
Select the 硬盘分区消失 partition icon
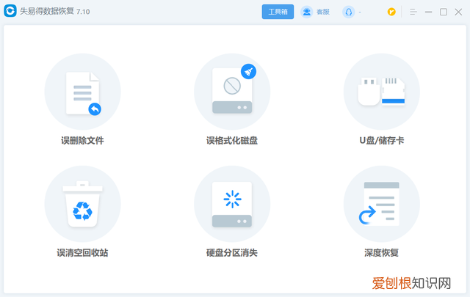pos(232,204)
